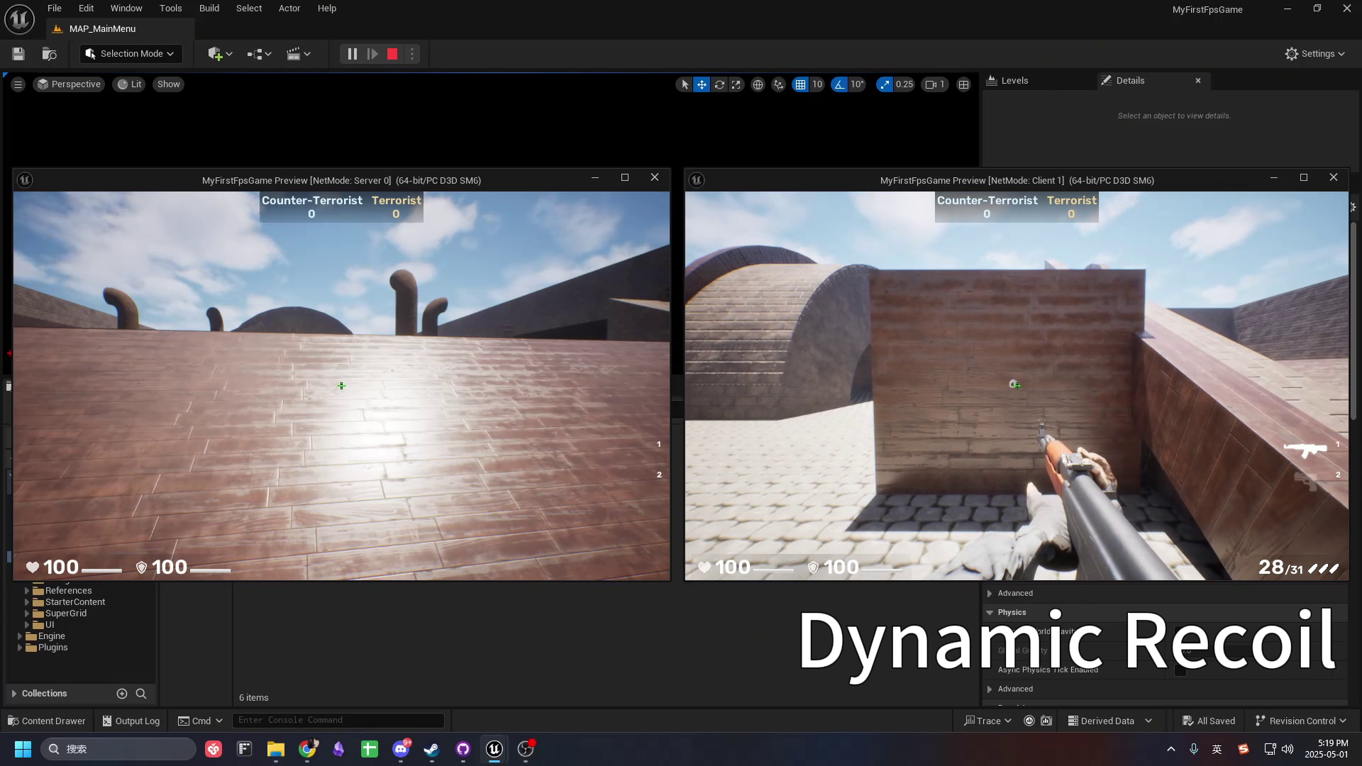Viewport: 1362px width, 766px height.
Task: Click the camera speed control
Action: pyautogui.click(x=935, y=84)
